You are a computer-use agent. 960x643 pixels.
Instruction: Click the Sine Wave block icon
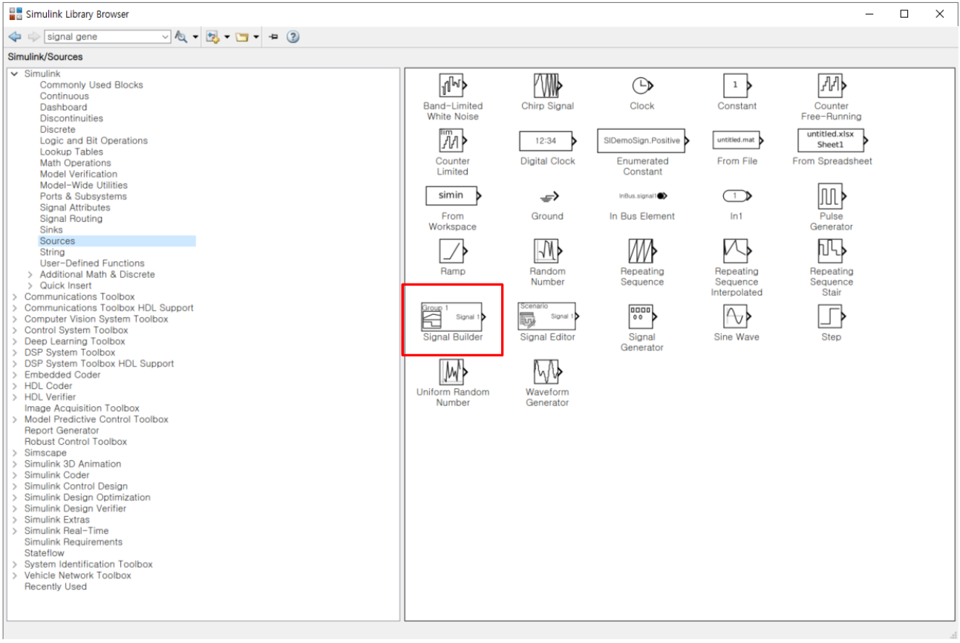(736, 318)
